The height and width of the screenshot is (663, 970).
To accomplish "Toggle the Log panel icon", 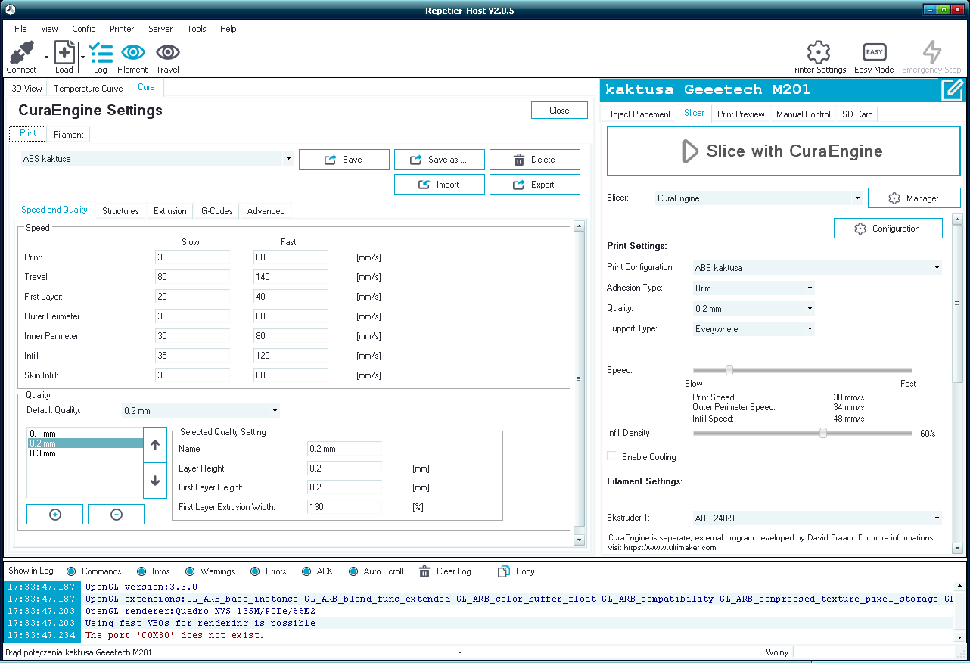I will click(x=100, y=52).
